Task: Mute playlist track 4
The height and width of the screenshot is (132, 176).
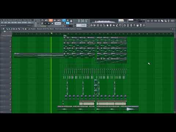Action: point(10,57)
